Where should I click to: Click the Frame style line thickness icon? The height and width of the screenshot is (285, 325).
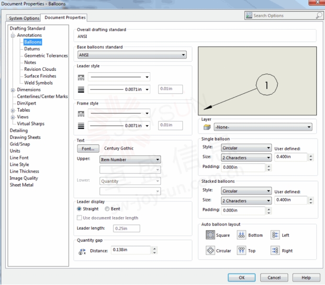click(x=81, y=126)
